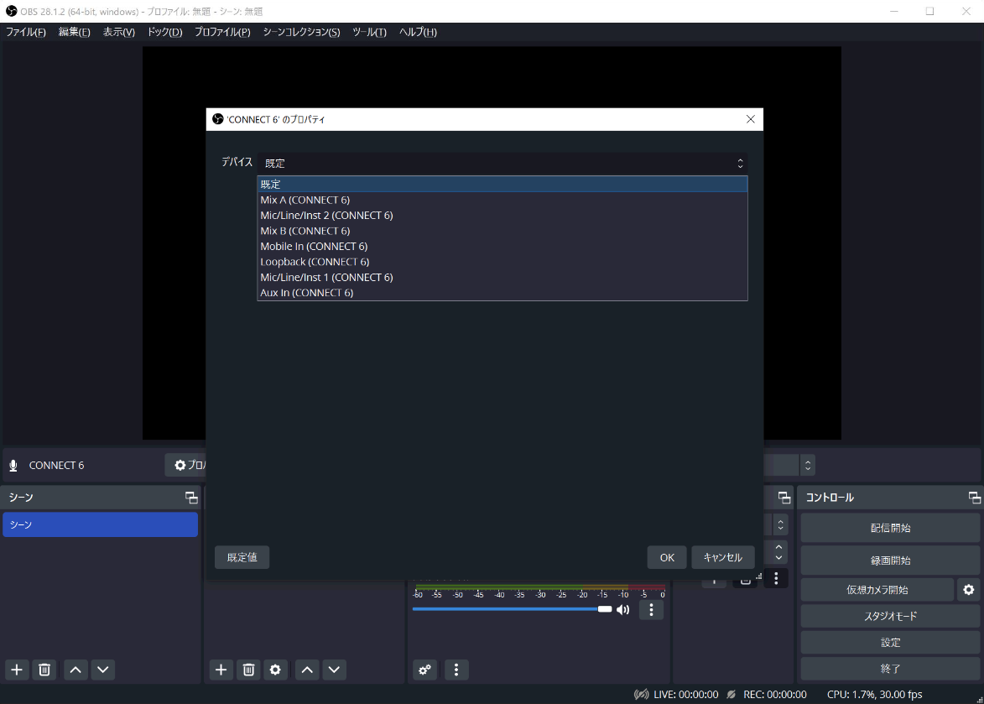Close the 'CONNECT 6' properties dialog
This screenshot has height=704, width=984.
(x=751, y=119)
